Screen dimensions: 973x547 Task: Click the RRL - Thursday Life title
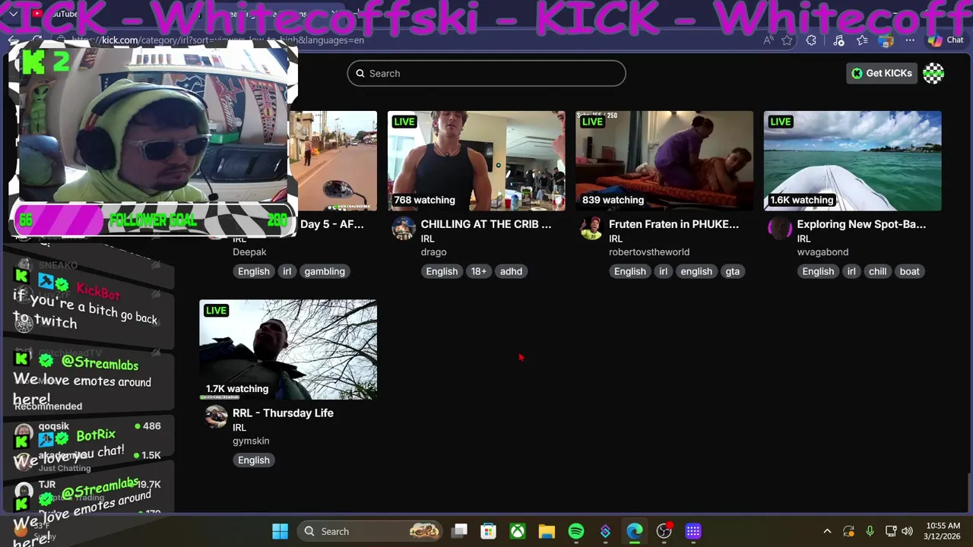coord(283,413)
